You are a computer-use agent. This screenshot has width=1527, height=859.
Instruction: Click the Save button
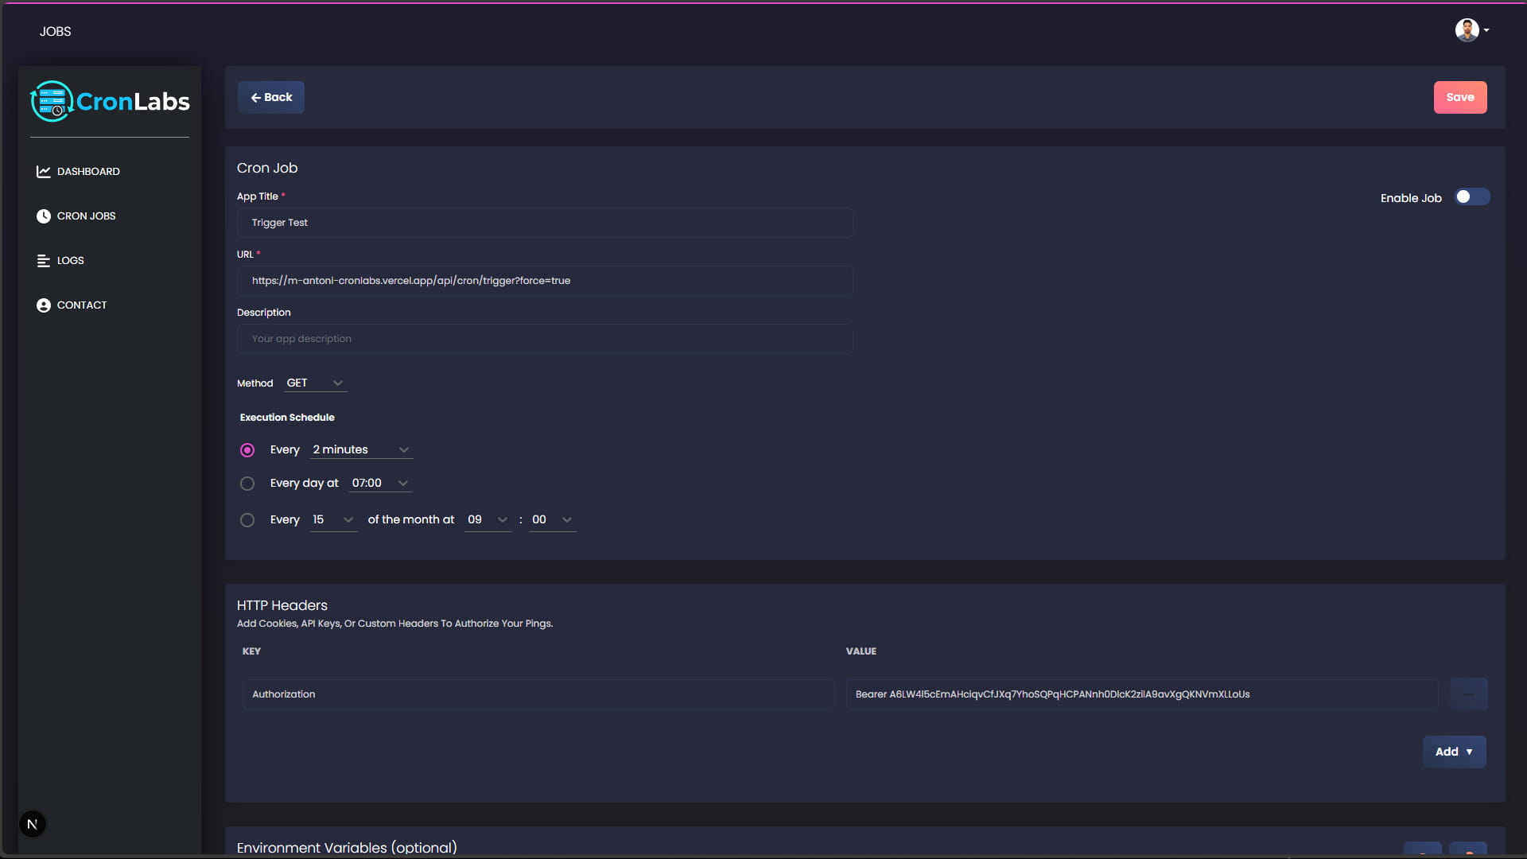coord(1459,98)
